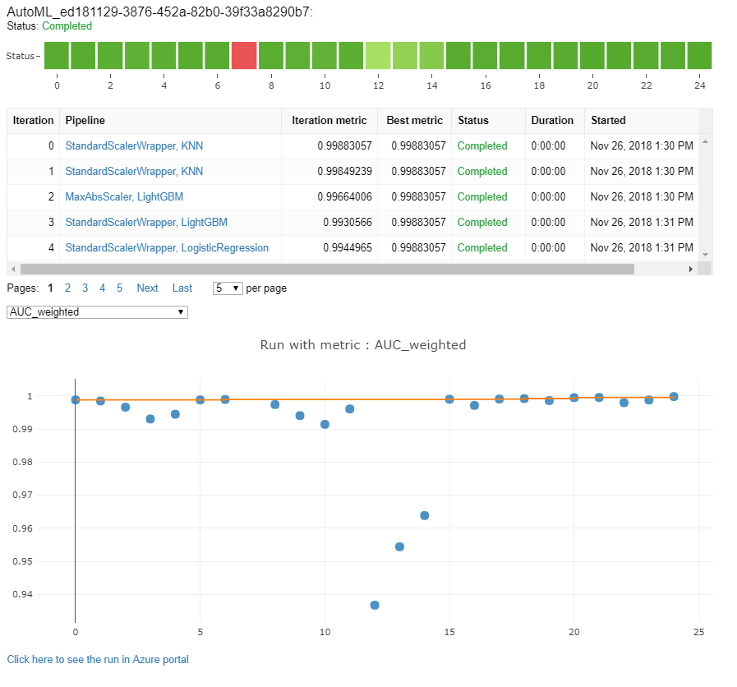
Task: Click the green status cell for iteration 20
Action: [x=592, y=55]
